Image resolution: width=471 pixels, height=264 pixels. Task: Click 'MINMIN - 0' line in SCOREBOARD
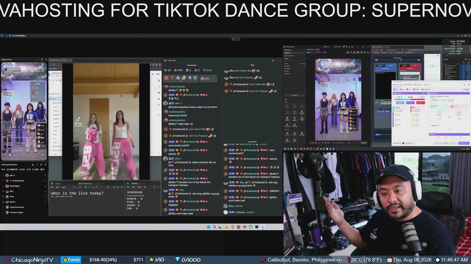135,199
